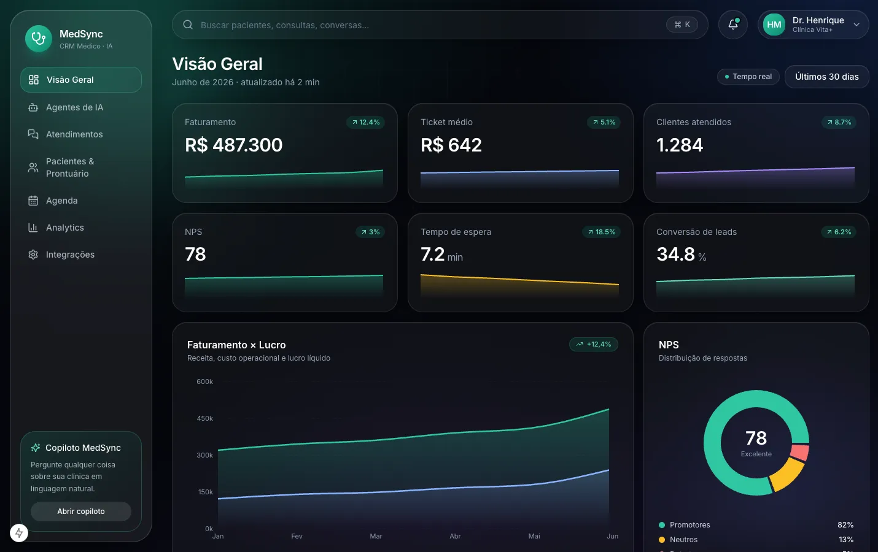Screen dimensions: 878x552
Task: Click the yellow Neutros donut segment
Action: point(788,474)
